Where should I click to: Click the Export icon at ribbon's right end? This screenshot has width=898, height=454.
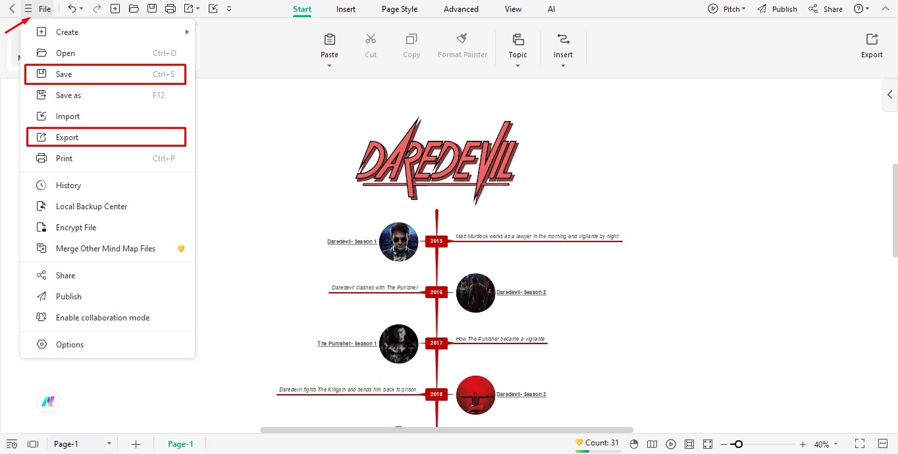click(x=872, y=39)
